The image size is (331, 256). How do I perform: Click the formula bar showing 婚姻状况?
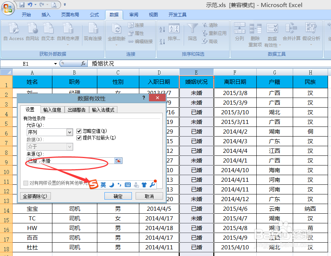click(209, 63)
